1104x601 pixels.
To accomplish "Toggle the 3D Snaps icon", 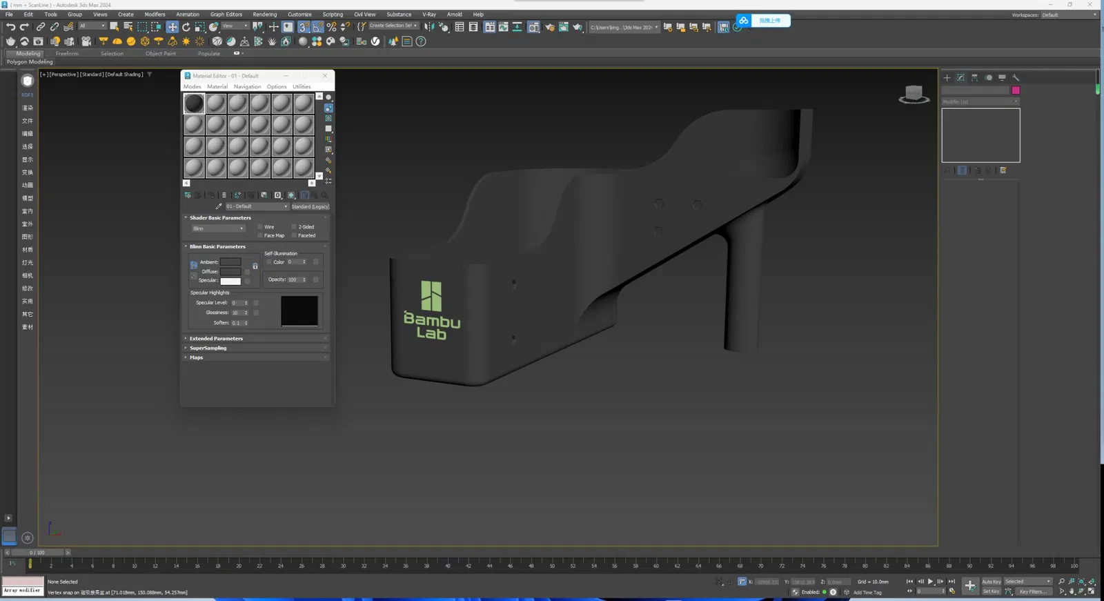I will [x=304, y=27].
